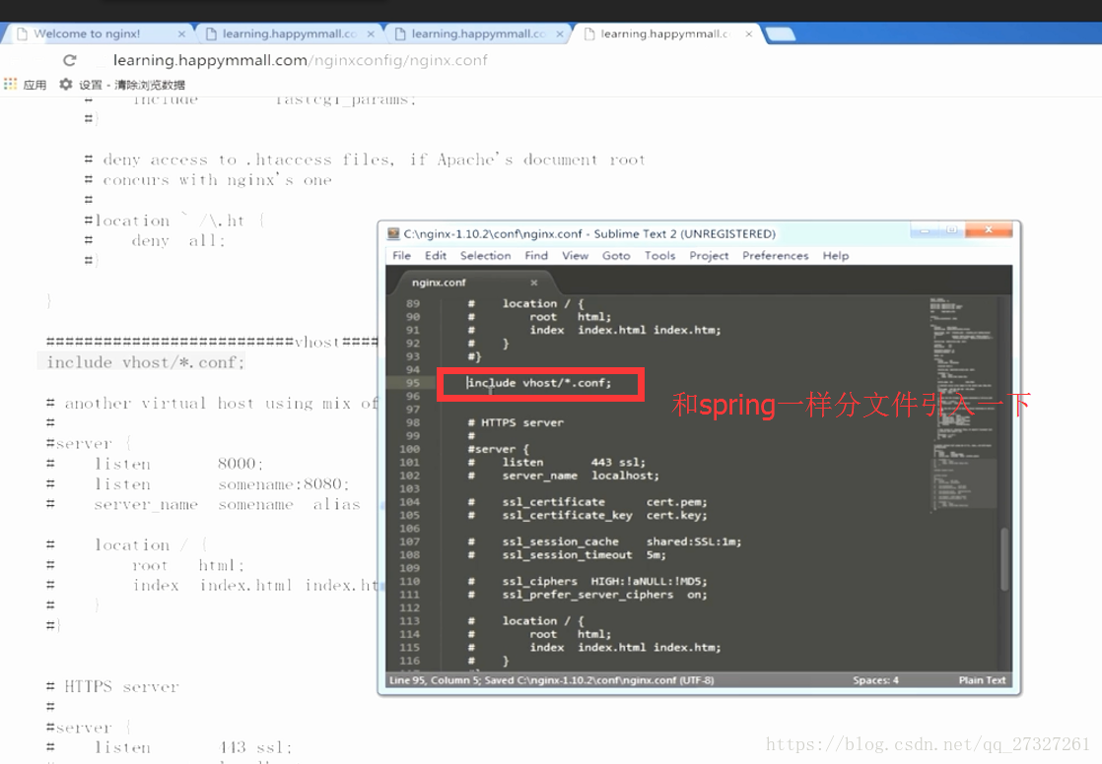This screenshot has height=764, width=1102.
Task: Close the Welcome to nginx! tab
Action: tap(181, 33)
